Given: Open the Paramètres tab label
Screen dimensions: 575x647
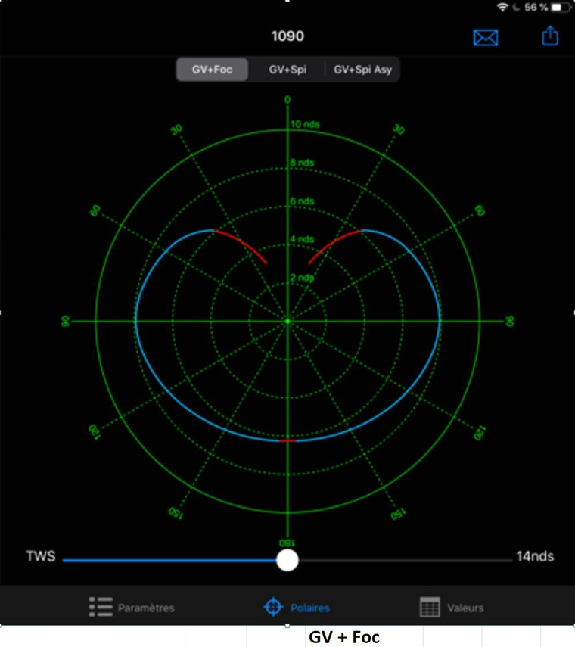Looking at the screenshot, I should pos(146,608).
